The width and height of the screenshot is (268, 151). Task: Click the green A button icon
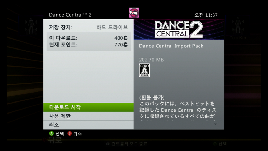[51, 133]
